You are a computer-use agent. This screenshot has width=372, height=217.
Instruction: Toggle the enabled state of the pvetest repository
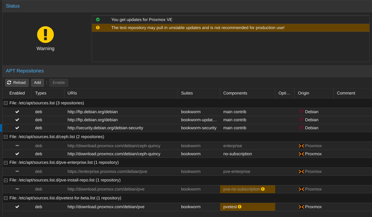pos(17,207)
